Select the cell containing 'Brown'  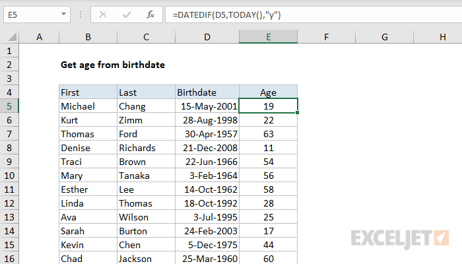coord(146,162)
